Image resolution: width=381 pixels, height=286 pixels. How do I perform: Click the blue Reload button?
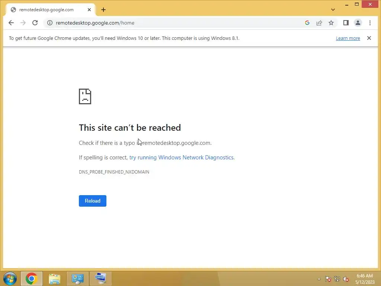coord(93,201)
